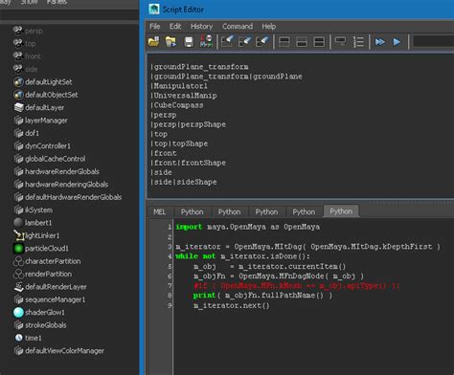Click the Save Script to Shelf icon
Viewport: 454px width, 375px height.
(206, 41)
